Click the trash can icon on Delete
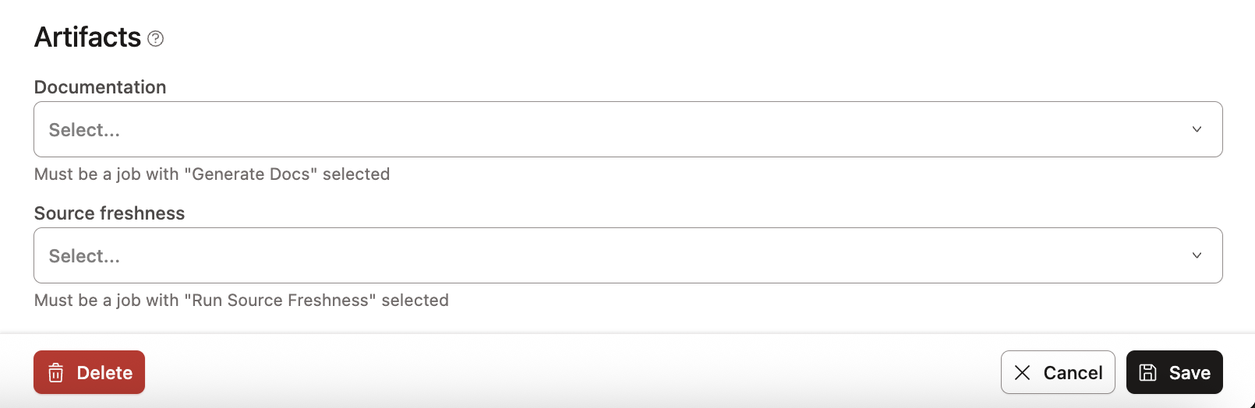The image size is (1255, 408). [56, 373]
